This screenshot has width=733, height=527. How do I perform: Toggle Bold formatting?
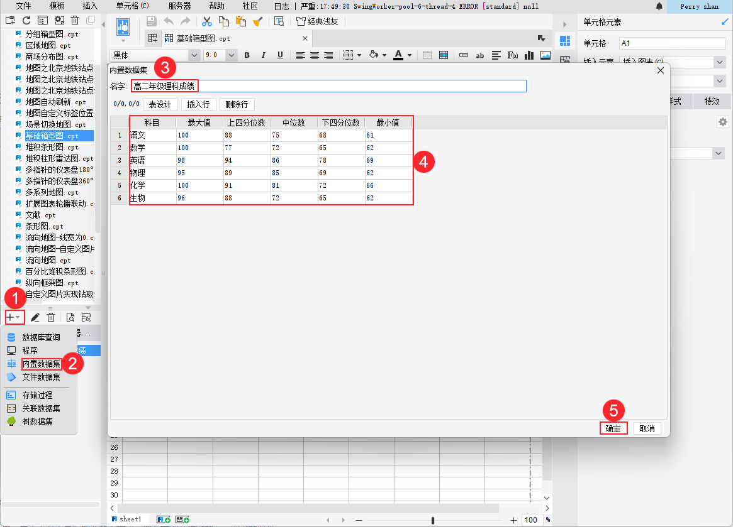(x=247, y=55)
